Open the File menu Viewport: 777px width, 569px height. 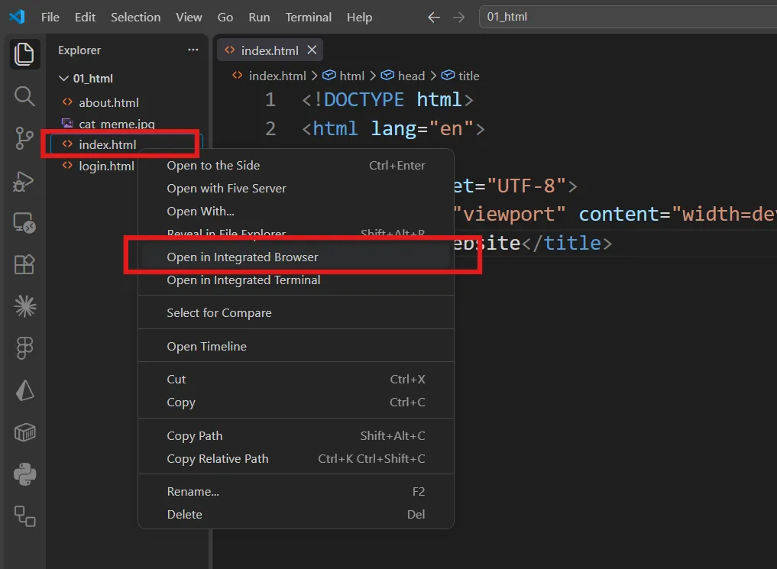(x=50, y=18)
